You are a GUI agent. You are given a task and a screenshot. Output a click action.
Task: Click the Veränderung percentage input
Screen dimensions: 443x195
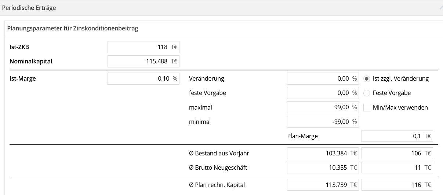tap(323, 78)
